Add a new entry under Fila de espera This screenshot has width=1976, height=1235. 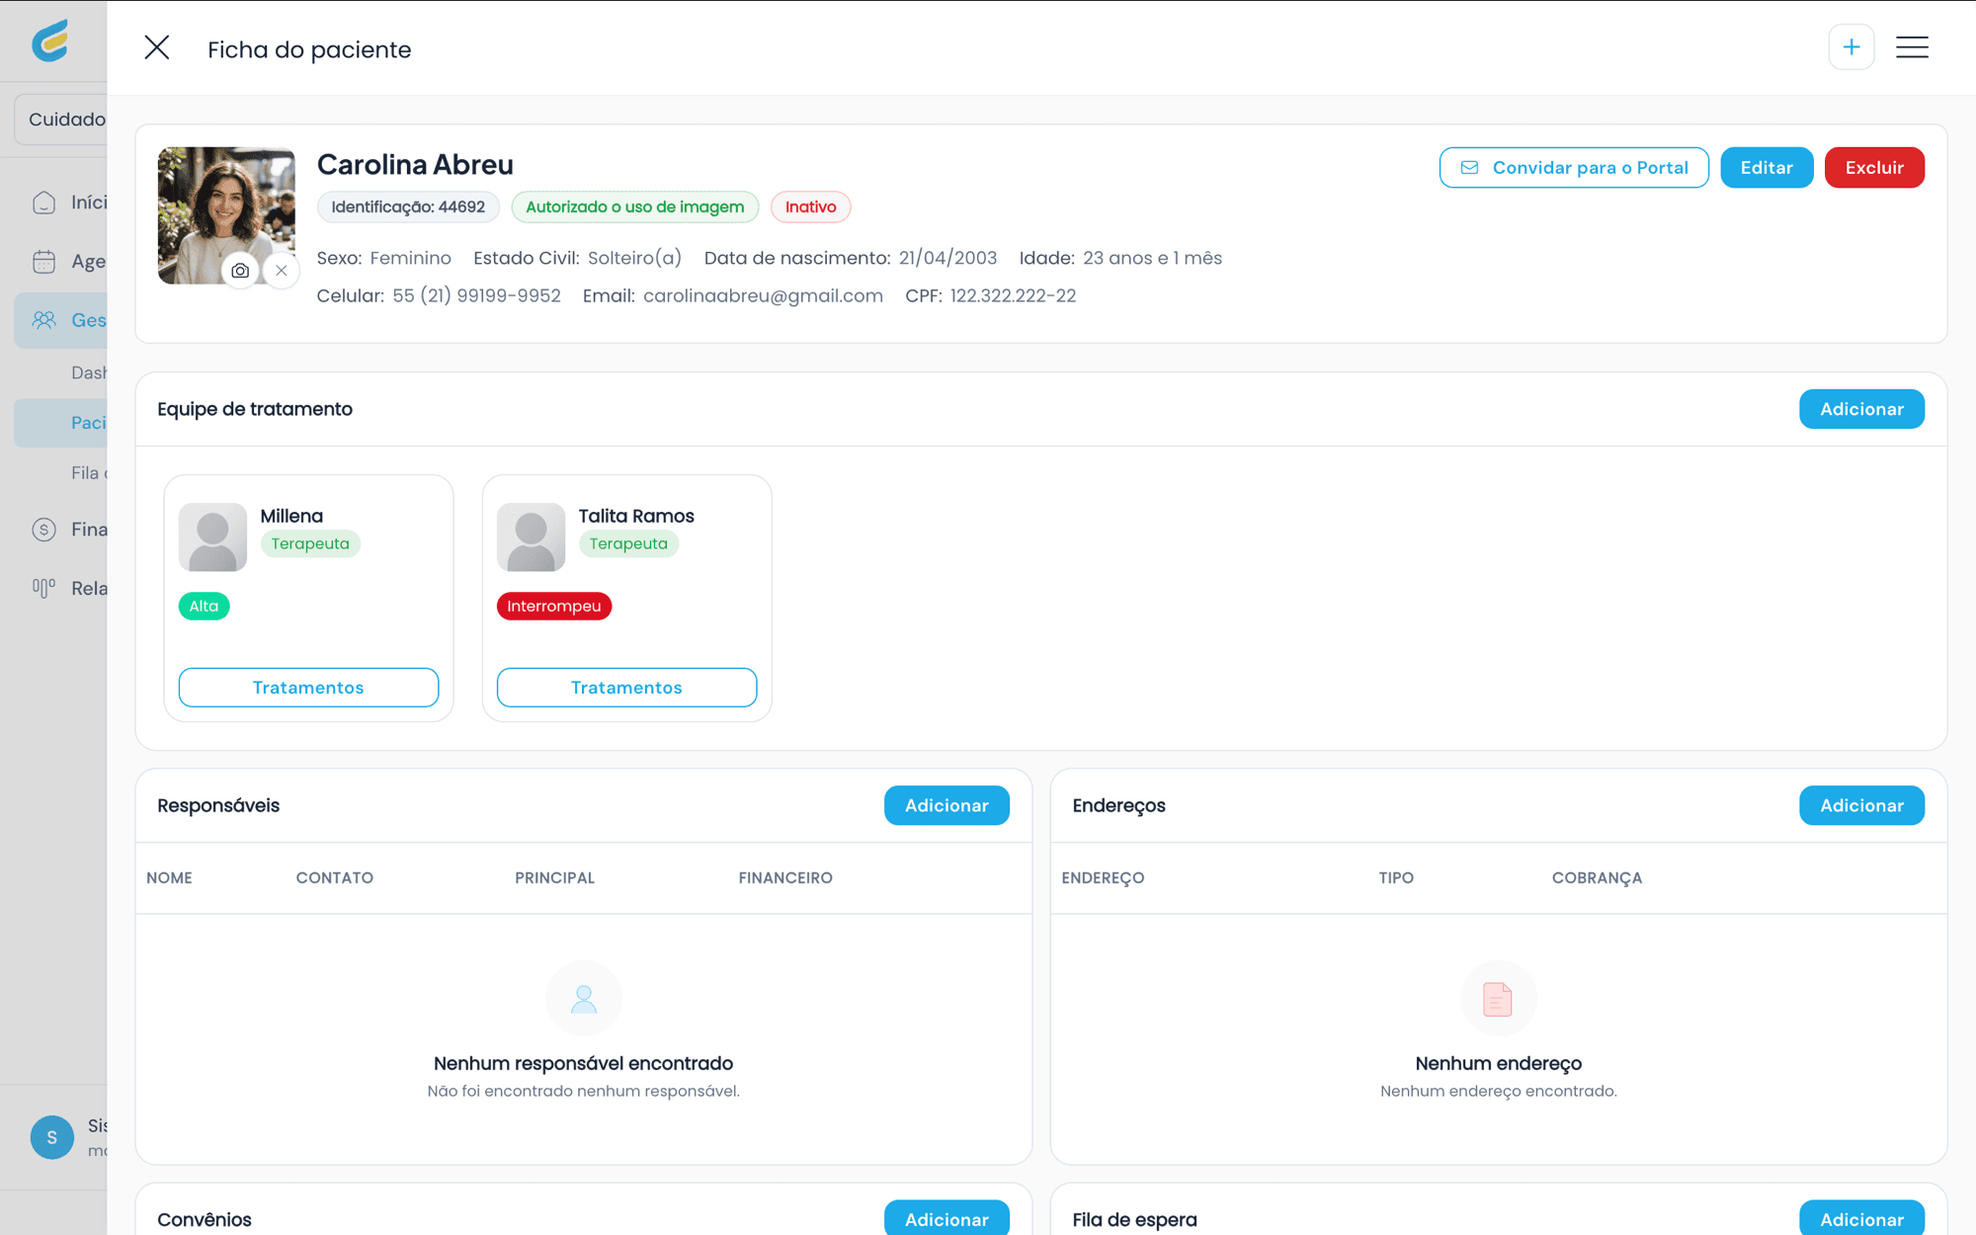1861,1219
